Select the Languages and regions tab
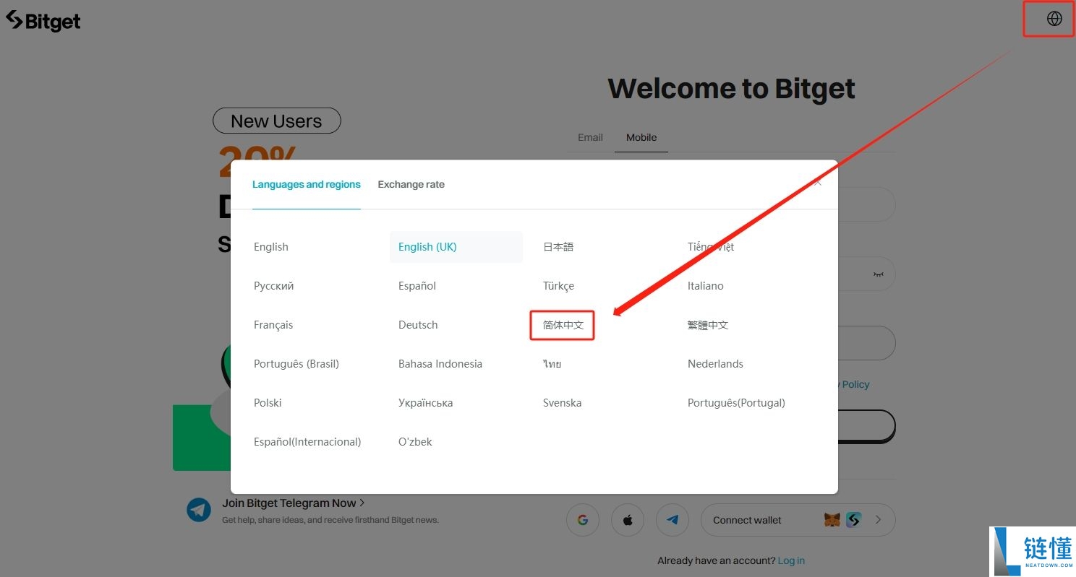Viewport: 1076px width, 577px height. 307,184
